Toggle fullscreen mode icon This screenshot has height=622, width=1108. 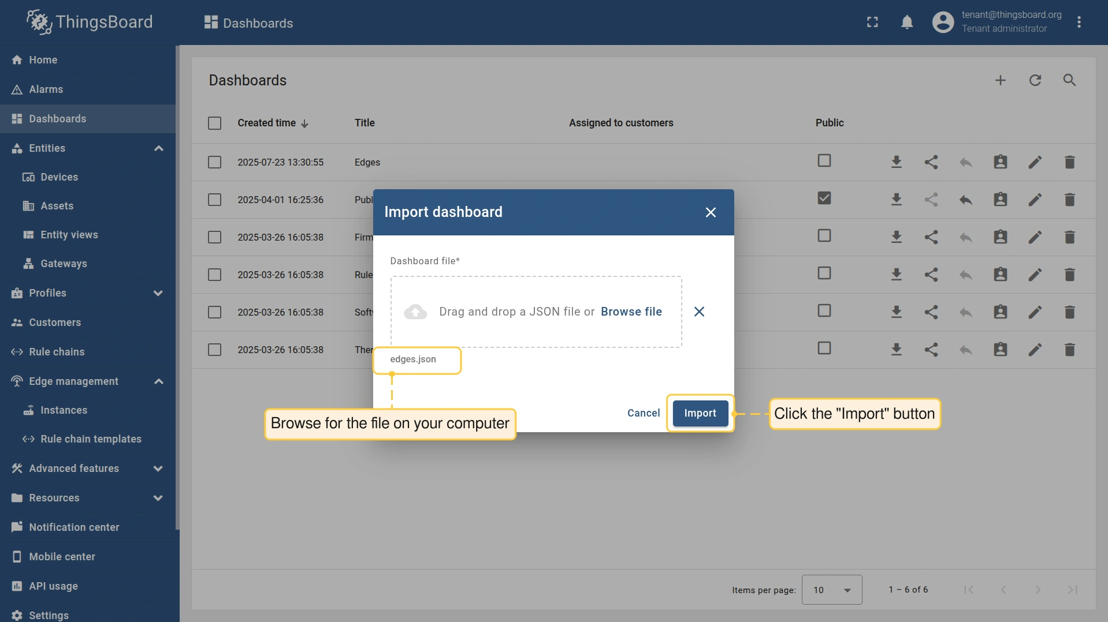click(x=872, y=23)
